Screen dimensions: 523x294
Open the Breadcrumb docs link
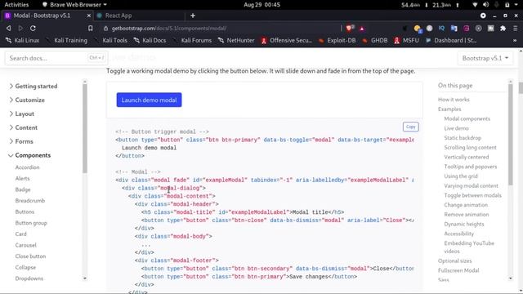30,201
